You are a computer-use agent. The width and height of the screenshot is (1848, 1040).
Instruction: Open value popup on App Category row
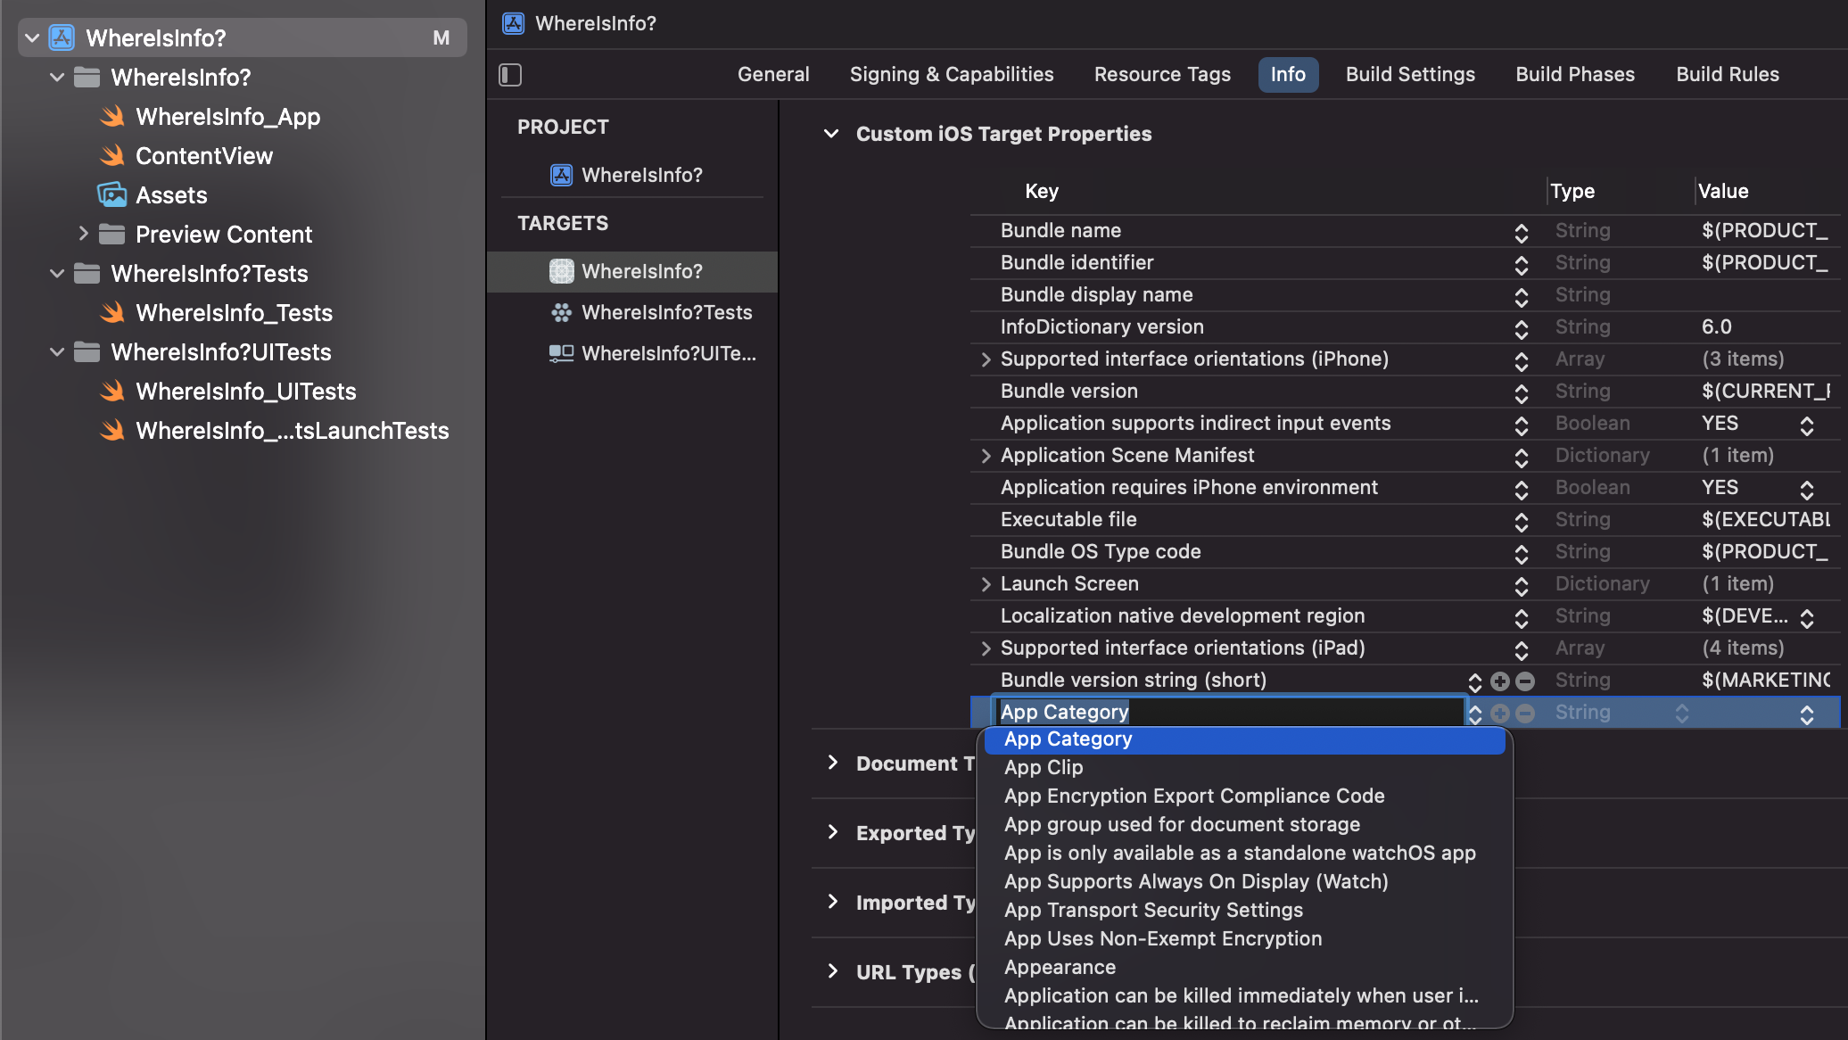tap(1807, 715)
